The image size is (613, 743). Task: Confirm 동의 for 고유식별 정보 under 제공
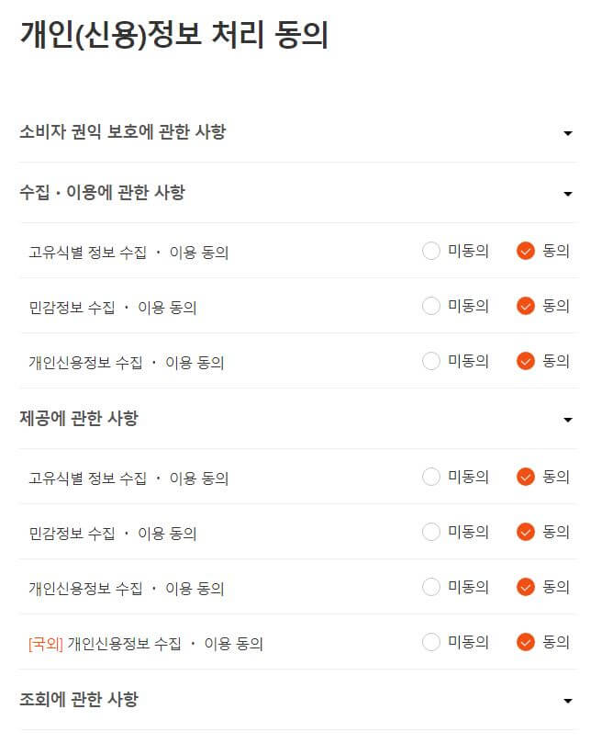[x=525, y=477]
